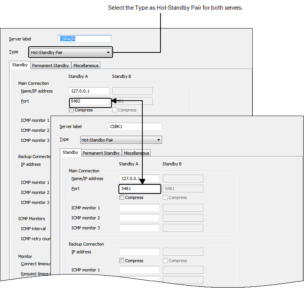Toggle Main Connection Compress checkbox in CSBK1 dialog

122,197
